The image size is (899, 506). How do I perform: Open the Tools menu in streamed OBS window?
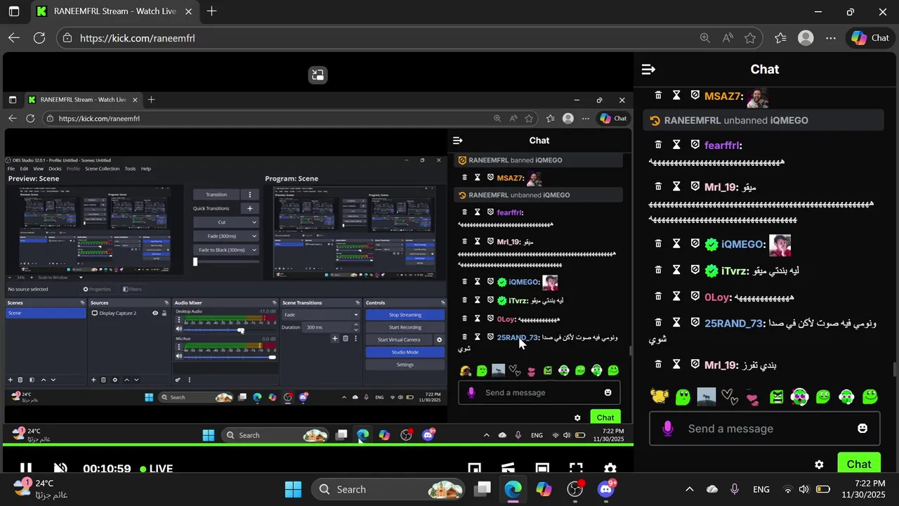pyautogui.click(x=130, y=169)
